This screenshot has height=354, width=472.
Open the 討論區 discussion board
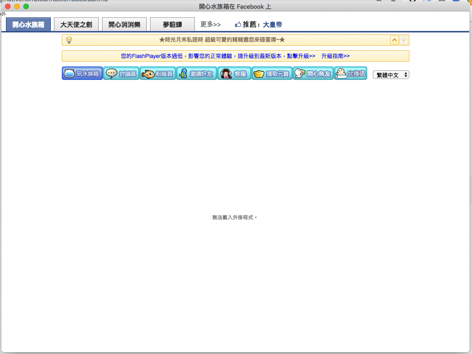click(x=121, y=74)
